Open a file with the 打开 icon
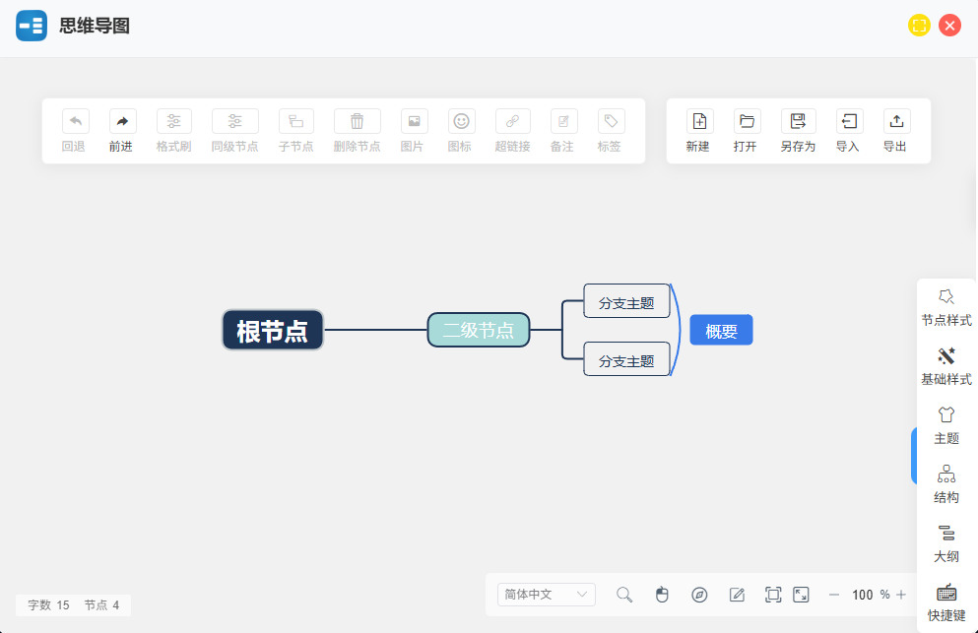This screenshot has width=978, height=633. [747, 122]
